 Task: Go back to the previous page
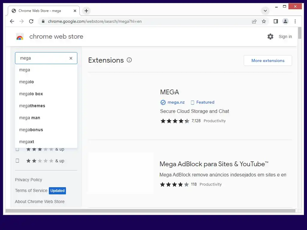(12, 21)
